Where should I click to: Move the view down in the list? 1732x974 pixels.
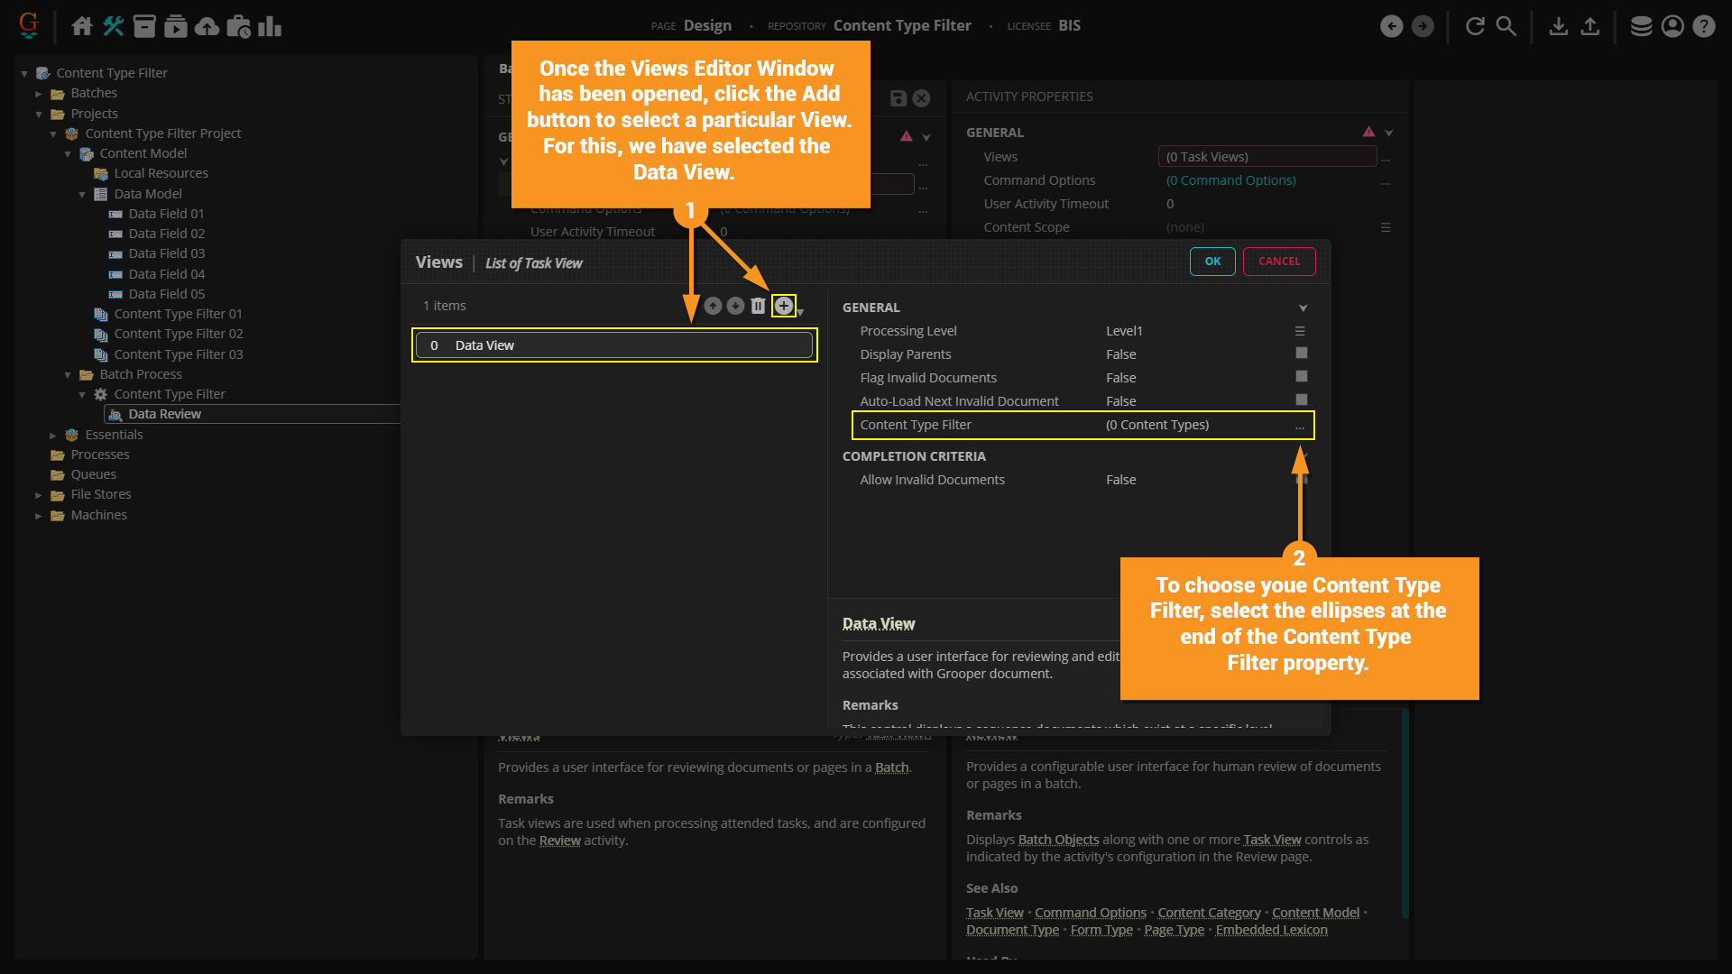click(x=735, y=306)
